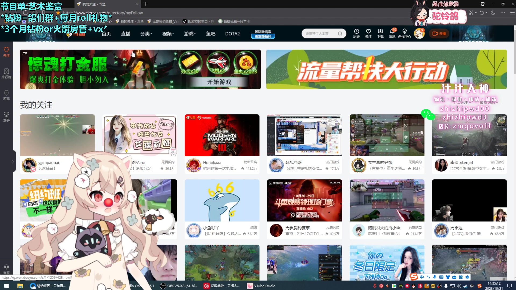The height and width of the screenshot is (290, 516).
Task: Open dropdown arrow beside undo icon
Action: (486, 13)
